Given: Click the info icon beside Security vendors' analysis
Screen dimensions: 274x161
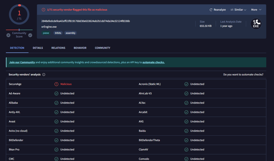Looking at the screenshot, I should click(x=44, y=74).
